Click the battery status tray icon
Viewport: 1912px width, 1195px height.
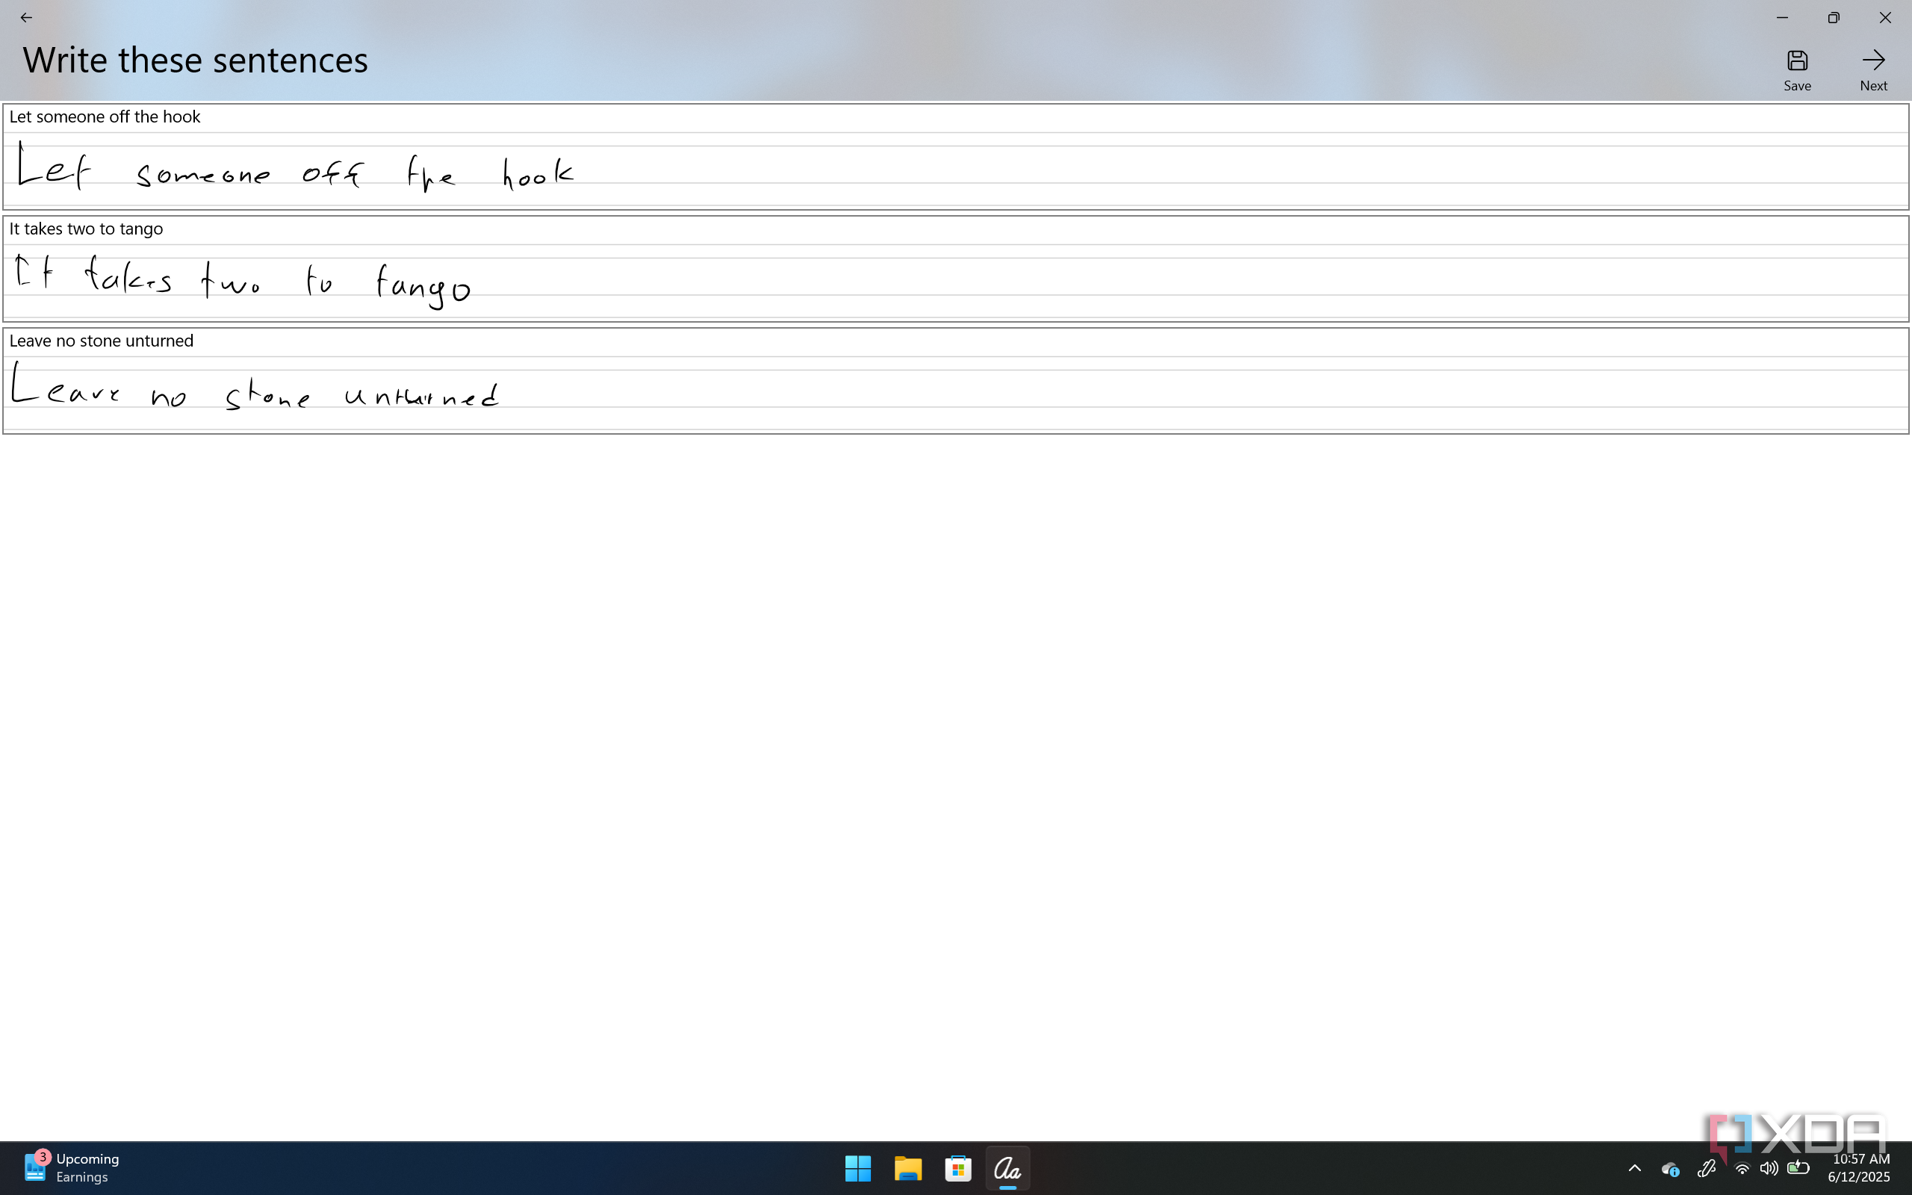click(1798, 1168)
